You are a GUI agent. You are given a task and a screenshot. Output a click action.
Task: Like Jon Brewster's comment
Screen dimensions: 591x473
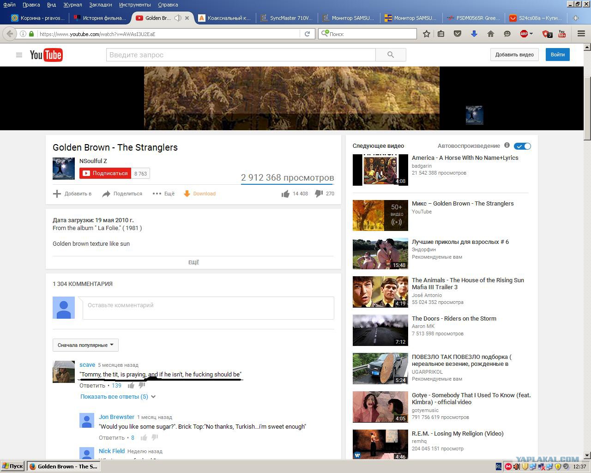[x=144, y=437]
